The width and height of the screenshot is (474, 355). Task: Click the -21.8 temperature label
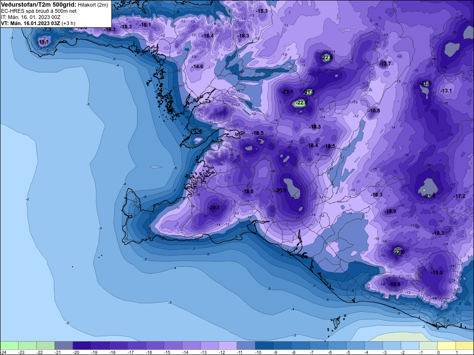429,196
